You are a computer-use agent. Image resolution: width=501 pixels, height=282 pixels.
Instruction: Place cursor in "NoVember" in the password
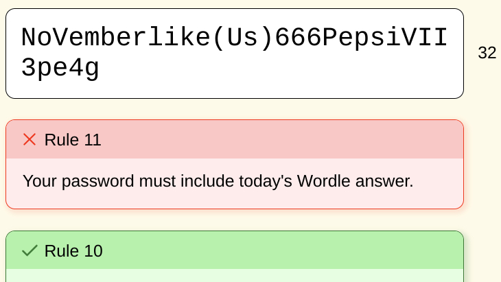coord(84,38)
